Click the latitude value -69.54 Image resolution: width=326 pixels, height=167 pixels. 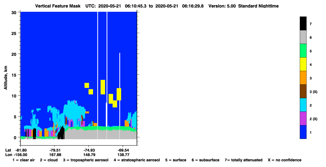[123, 150]
